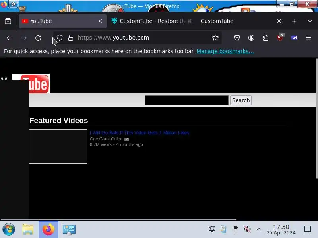
Task: Open a new browser tab
Action: pos(294,21)
